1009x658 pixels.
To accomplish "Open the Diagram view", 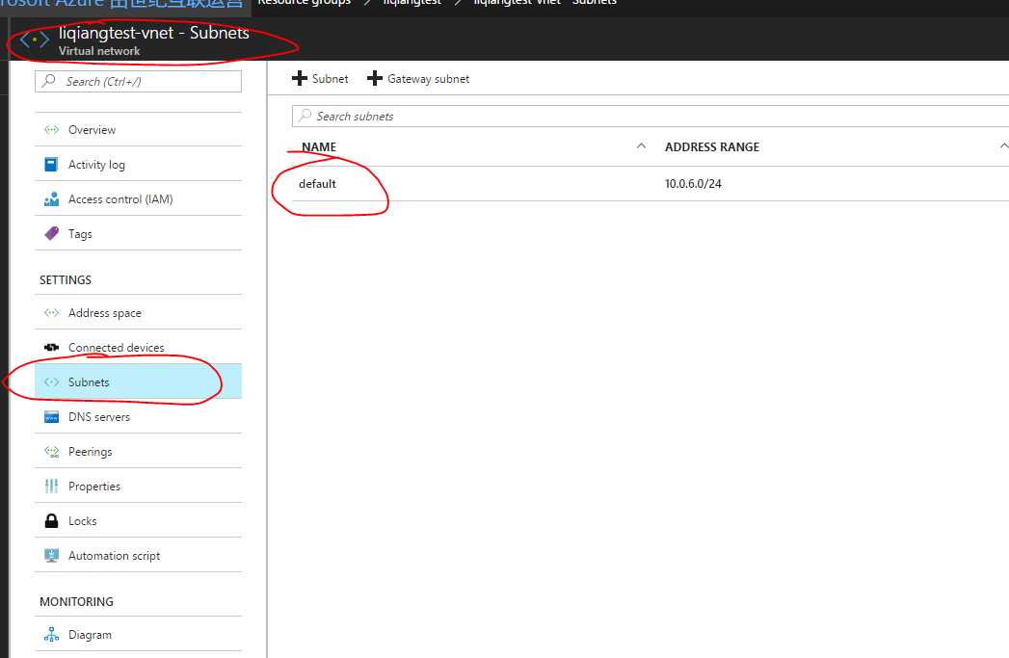I will [x=139, y=635].
